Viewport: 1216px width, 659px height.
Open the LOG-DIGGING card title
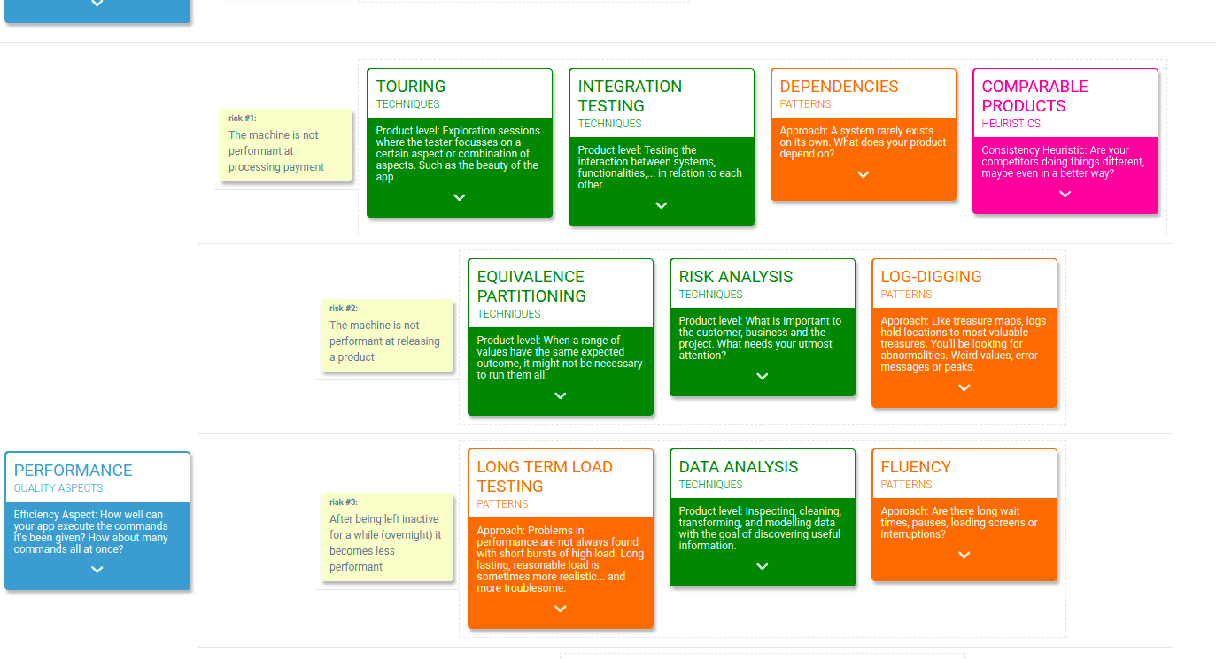coord(932,277)
